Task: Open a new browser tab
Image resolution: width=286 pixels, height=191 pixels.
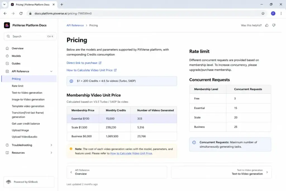Action: point(62,4)
